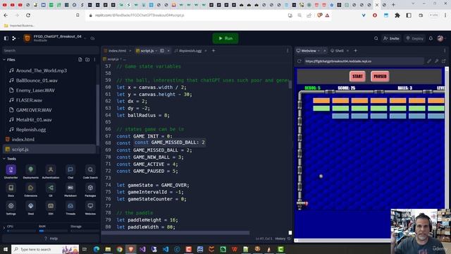Switch to the script.js editor tab

(147, 51)
